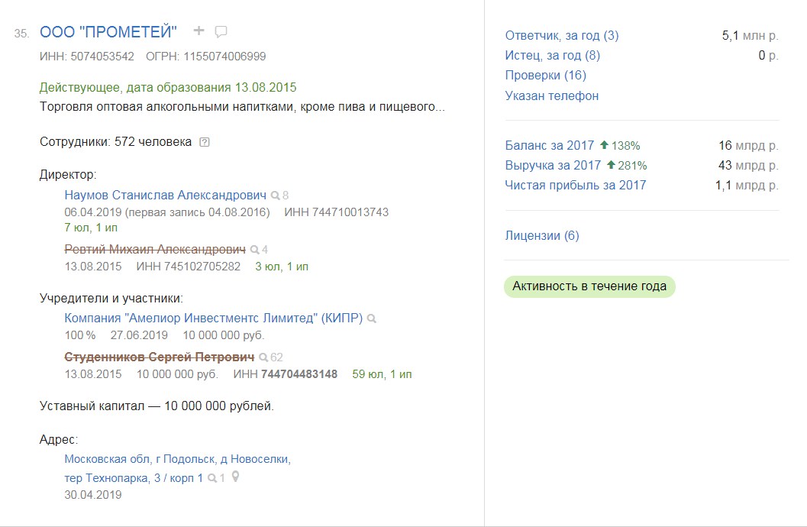
Task: Click the Активность в течение года badge
Action: [x=589, y=286]
